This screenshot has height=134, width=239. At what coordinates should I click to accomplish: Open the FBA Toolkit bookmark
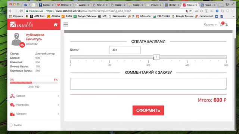[162, 16]
